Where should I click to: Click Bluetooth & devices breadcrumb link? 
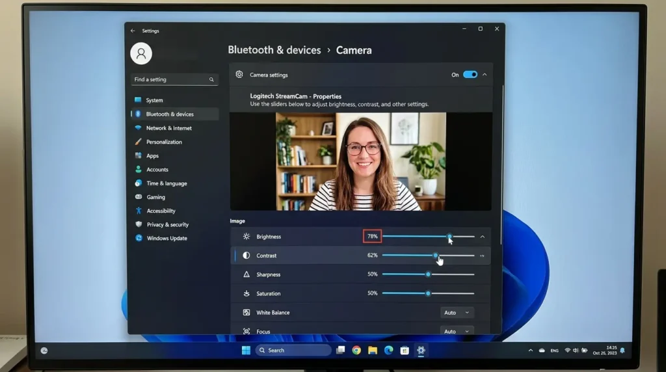pos(274,50)
